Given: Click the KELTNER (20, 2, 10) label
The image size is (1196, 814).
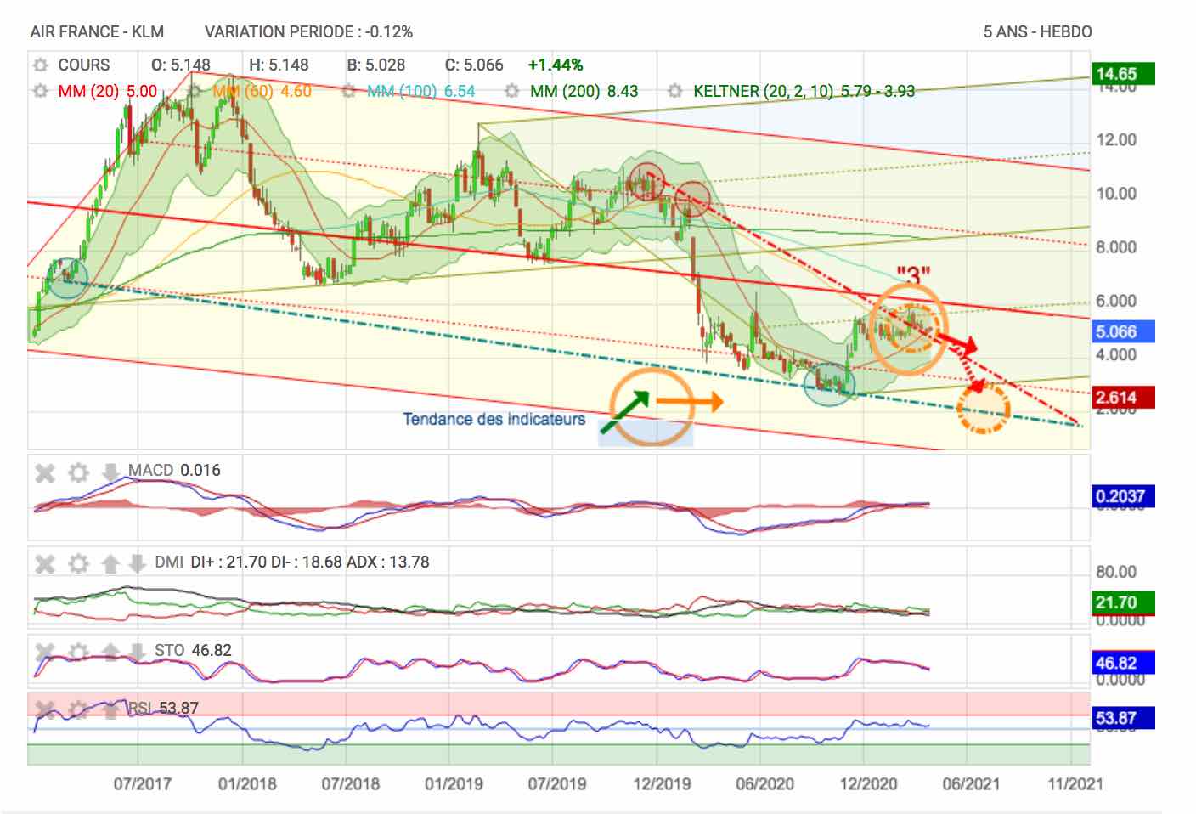Looking at the screenshot, I should point(804,91).
